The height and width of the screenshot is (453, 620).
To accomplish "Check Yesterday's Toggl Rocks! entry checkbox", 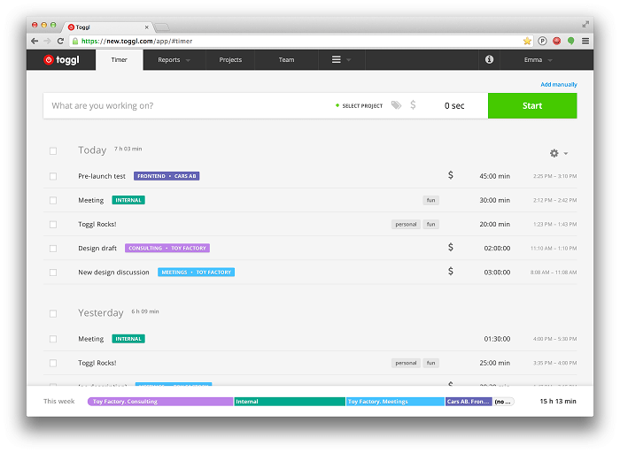I will click(x=53, y=363).
